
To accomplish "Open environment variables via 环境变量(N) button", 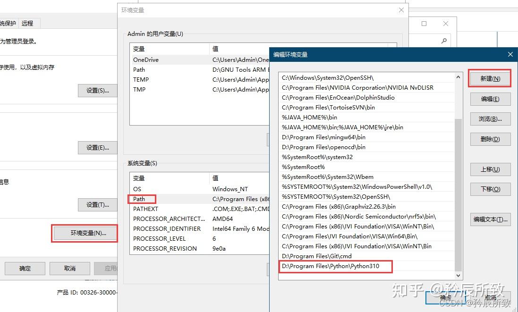I will click(x=84, y=233).
